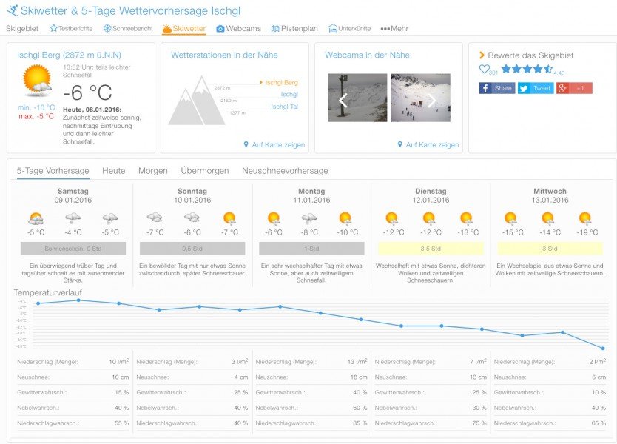This screenshot has height=444, width=617.
Task: Tweet on Twitter button
Action: point(536,88)
